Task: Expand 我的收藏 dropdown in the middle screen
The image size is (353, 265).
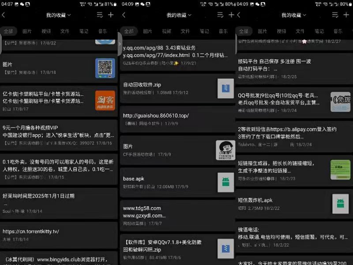Action: [179, 15]
